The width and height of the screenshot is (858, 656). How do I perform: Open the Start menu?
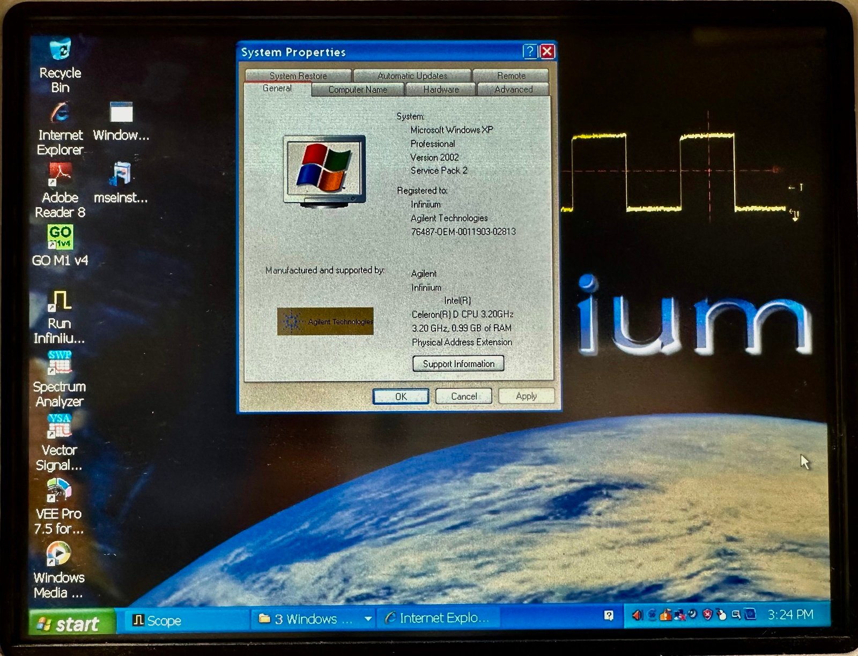point(71,623)
